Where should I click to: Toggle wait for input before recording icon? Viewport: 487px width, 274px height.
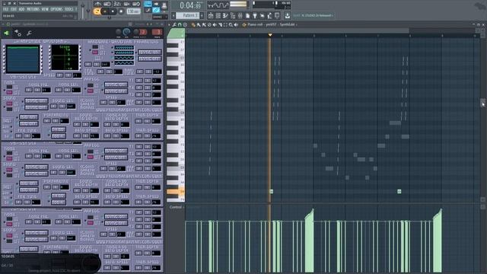[107, 4]
